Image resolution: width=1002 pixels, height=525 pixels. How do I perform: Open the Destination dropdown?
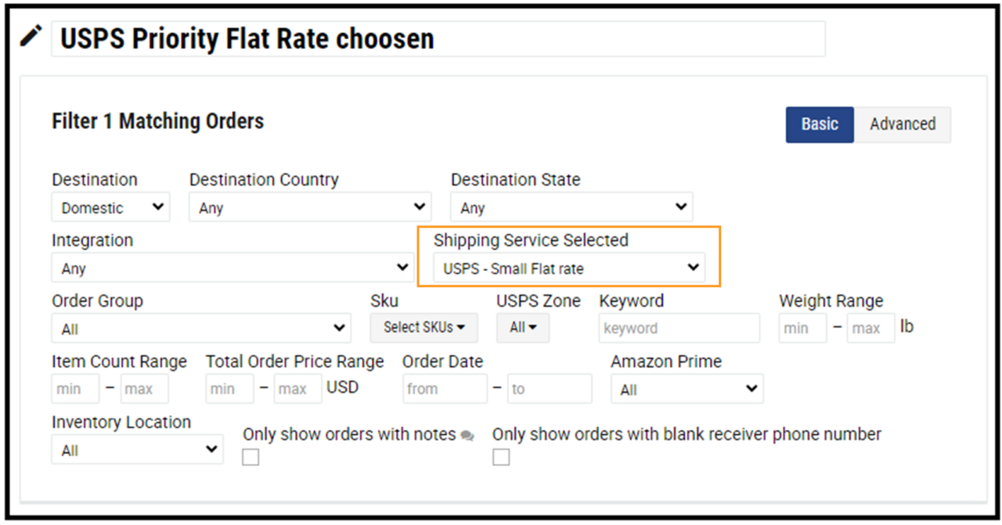pyautogui.click(x=110, y=207)
